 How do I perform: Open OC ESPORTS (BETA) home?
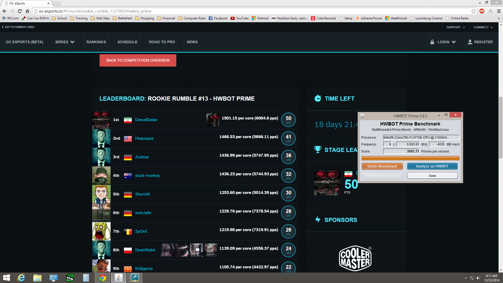[24, 42]
